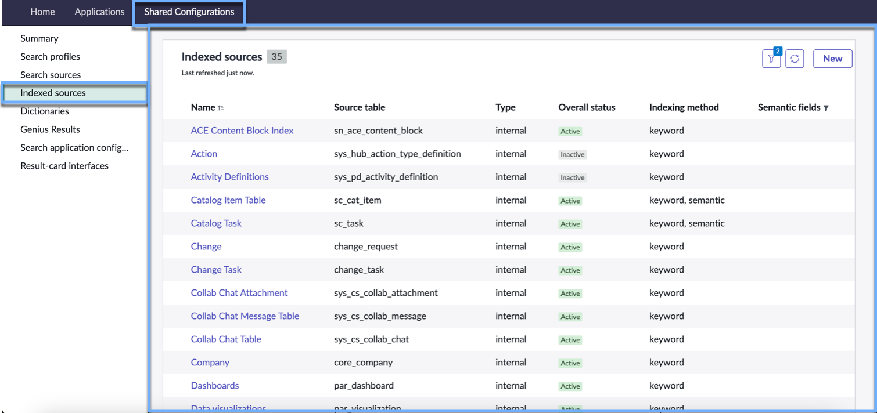
Task: Open Genius Results in the sidebar
Action: (x=51, y=129)
